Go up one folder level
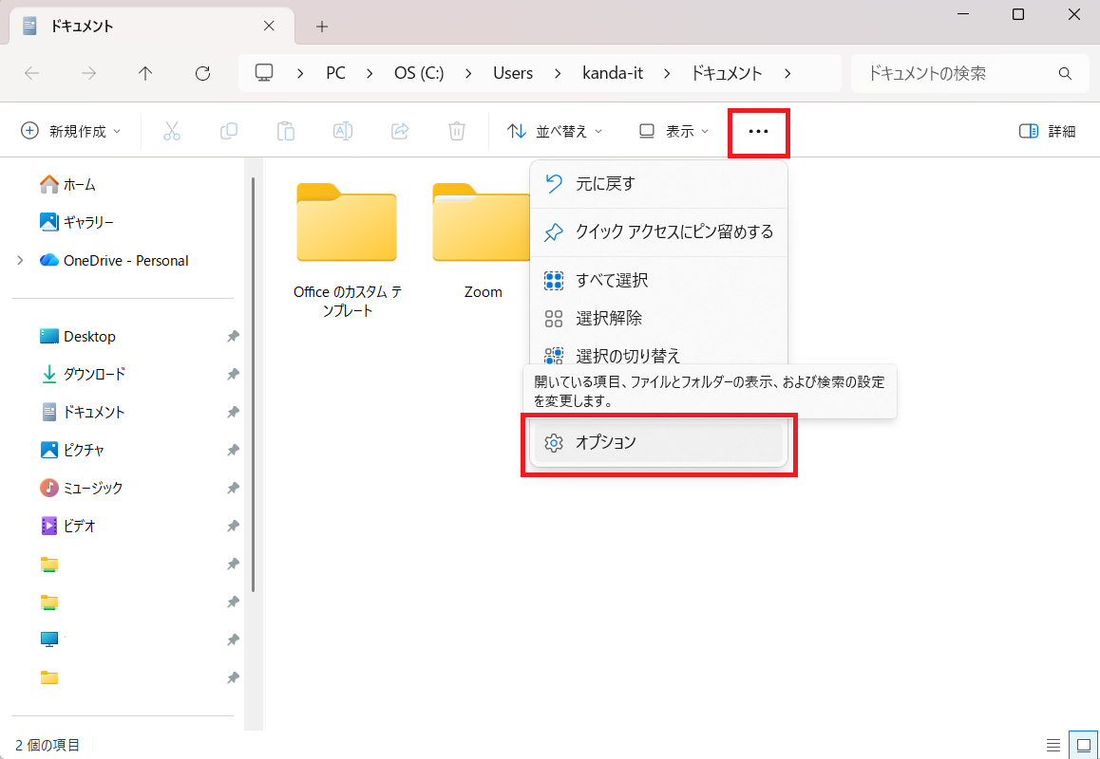The height and width of the screenshot is (759, 1100). tap(145, 73)
